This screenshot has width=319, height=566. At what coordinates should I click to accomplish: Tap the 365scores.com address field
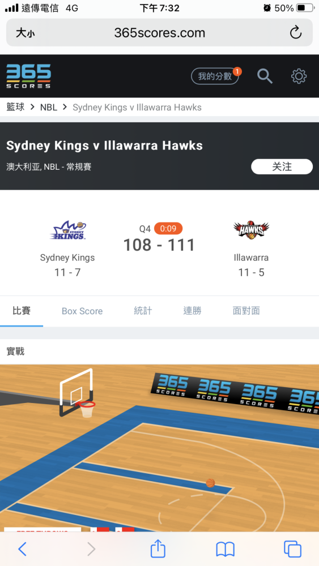pos(159,32)
